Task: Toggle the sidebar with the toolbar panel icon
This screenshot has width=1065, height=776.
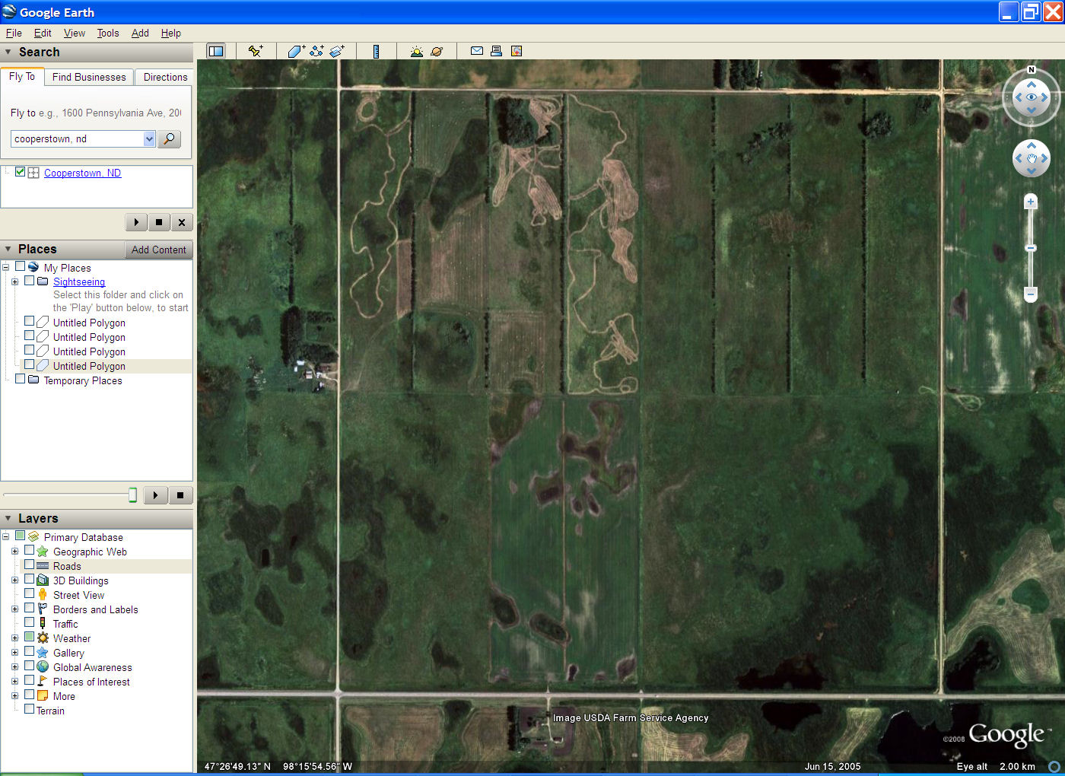Action: click(216, 51)
